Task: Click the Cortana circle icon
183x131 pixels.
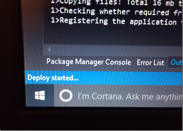Action: click(66, 96)
